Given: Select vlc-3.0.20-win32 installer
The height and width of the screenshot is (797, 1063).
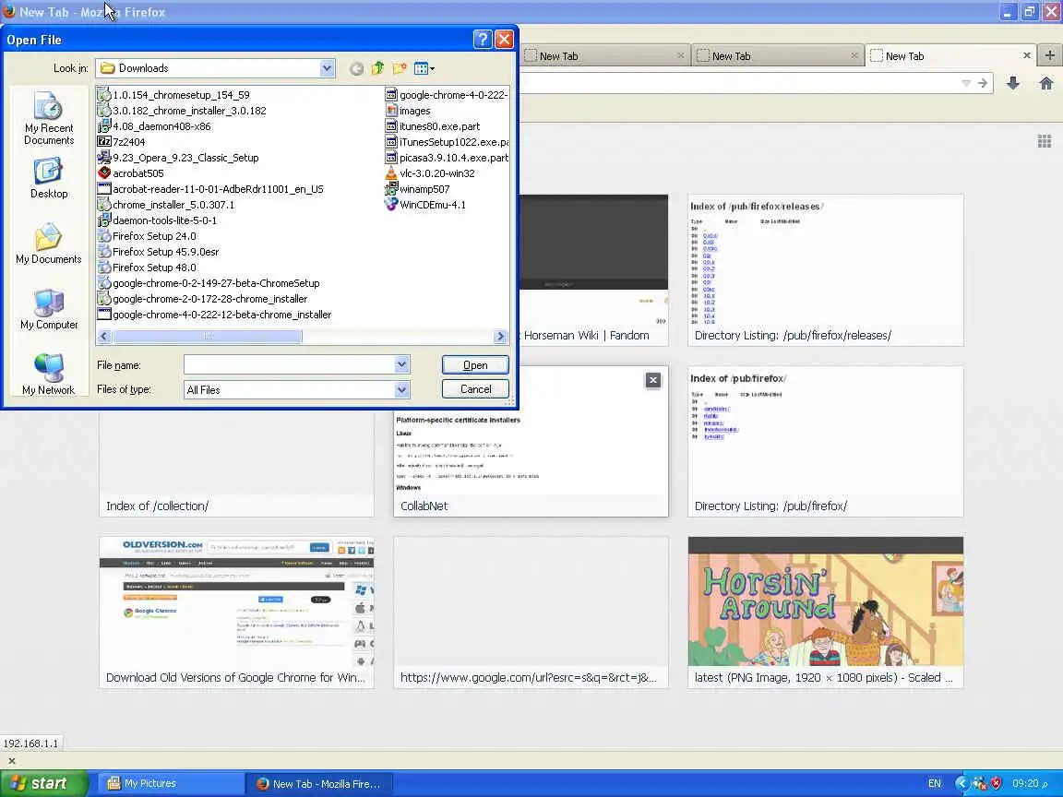Looking at the screenshot, I should [x=430, y=173].
